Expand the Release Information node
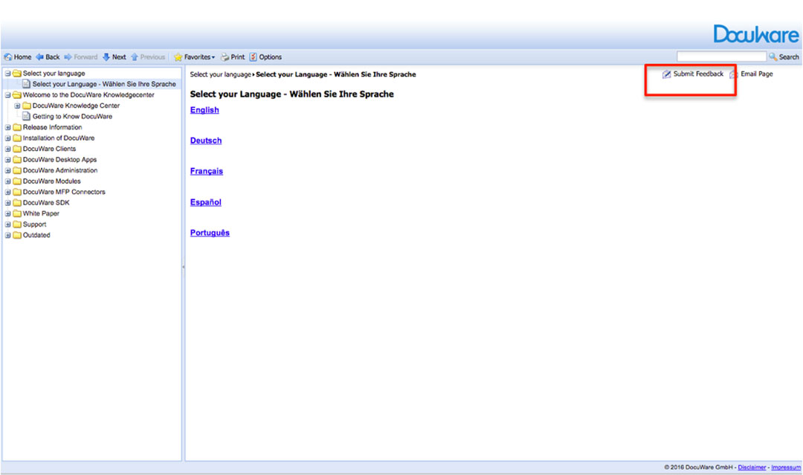803x475 pixels. (7, 127)
